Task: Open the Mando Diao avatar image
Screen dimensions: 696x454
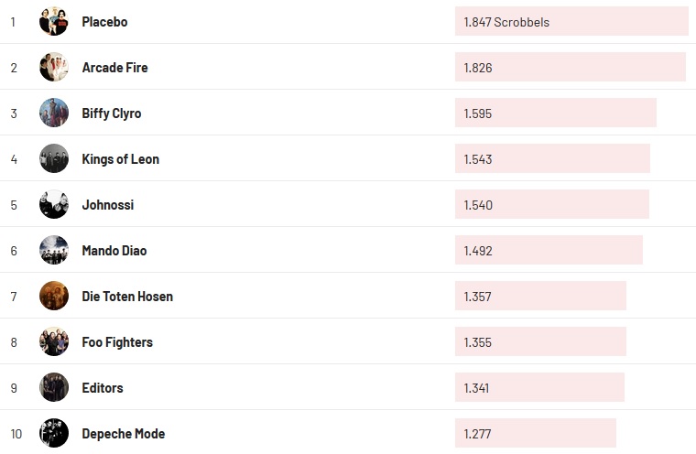Action: 54,250
